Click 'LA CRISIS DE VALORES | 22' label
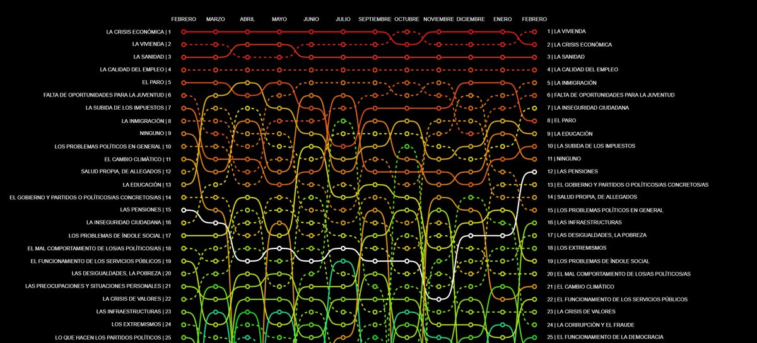The image size is (757, 343). pyautogui.click(x=136, y=299)
